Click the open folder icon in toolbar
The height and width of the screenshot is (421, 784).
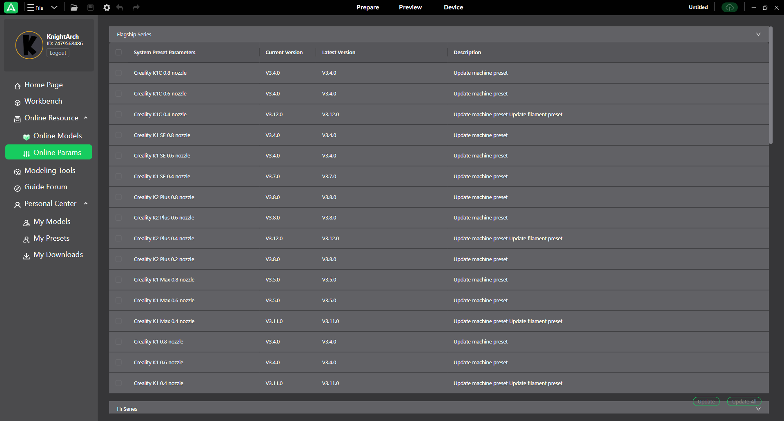tap(74, 7)
